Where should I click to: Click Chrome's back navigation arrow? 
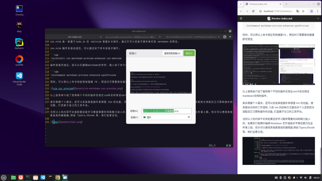[x=241, y=11]
